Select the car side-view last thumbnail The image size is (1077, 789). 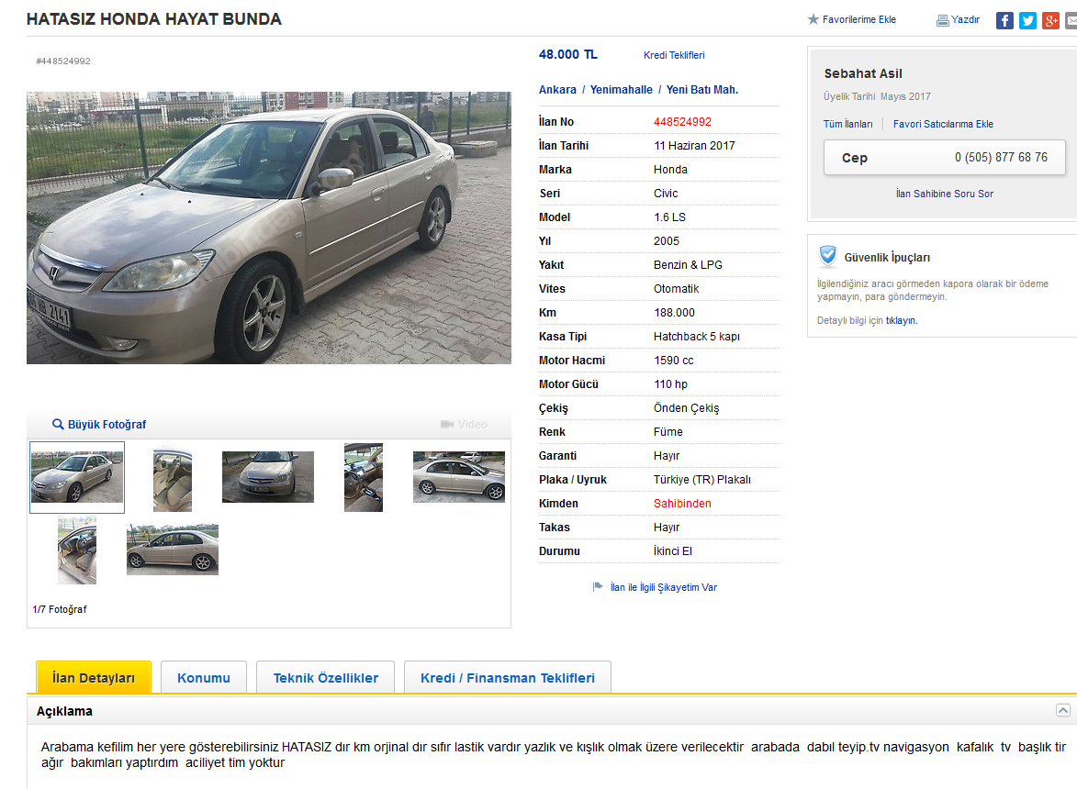[x=173, y=550]
